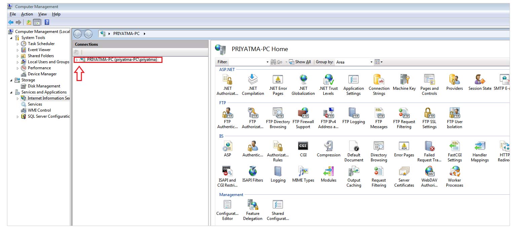Open the Action menu
Image resolution: width=517 pixels, height=229 pixels.
[27, 14]
